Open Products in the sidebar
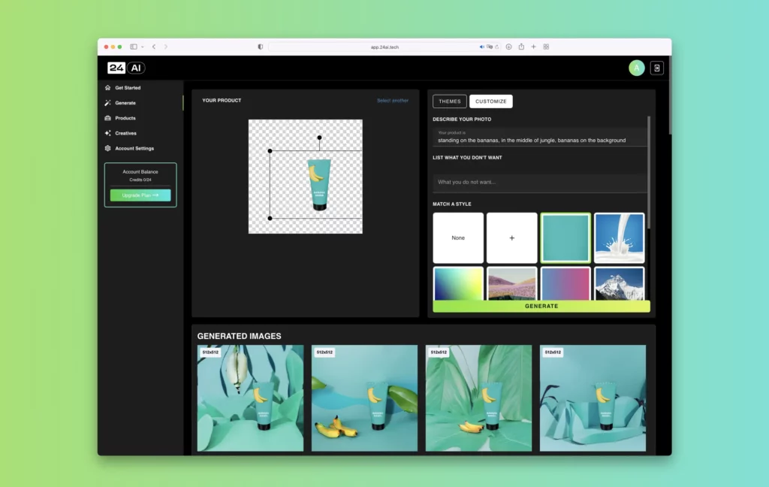The height and width of the screenshot is (487, 769). pos(125,118)
